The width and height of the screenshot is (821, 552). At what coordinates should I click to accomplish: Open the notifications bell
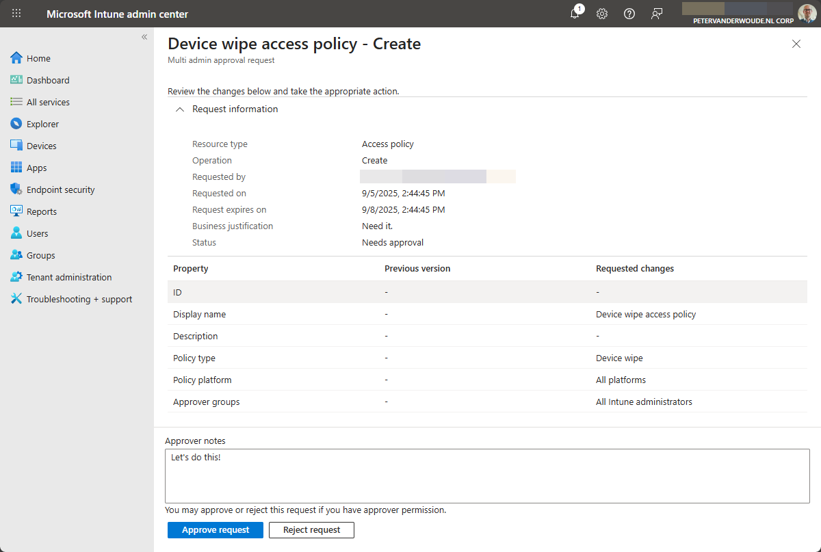[575, 14]
